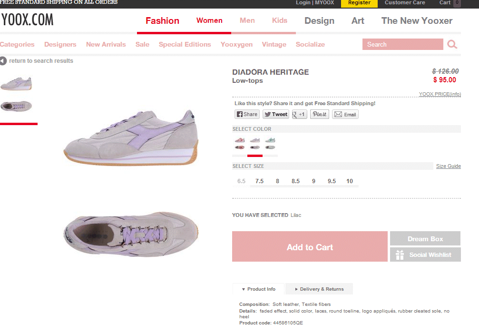Tweet this product on Twitter
Viewport: 479px width, 333px height.
tap(276, 114)
